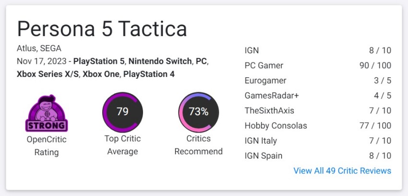Click the PlayStation 5 platform link
Screen dimensions: 408x196
(99, 61)
